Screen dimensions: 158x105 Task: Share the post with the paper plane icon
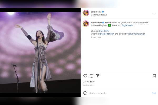pos(98,76)
